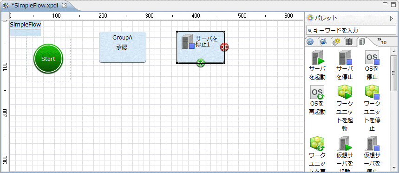Select the サーバを停止 palette item
This screenshot has height=173, width=399.
pyautogui.click(x=345, y=65)
